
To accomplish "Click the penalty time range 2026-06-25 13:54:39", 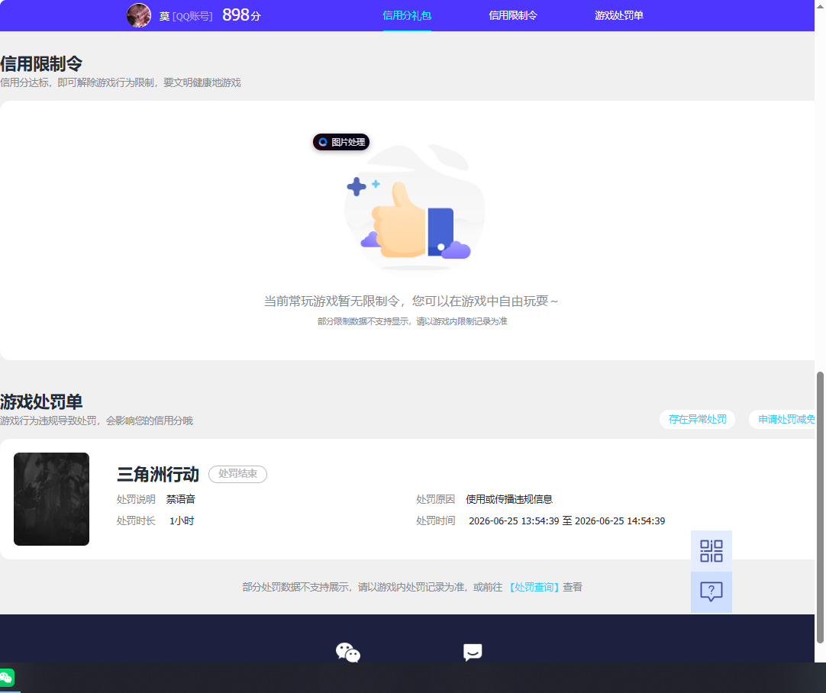I will coord(566,521).
